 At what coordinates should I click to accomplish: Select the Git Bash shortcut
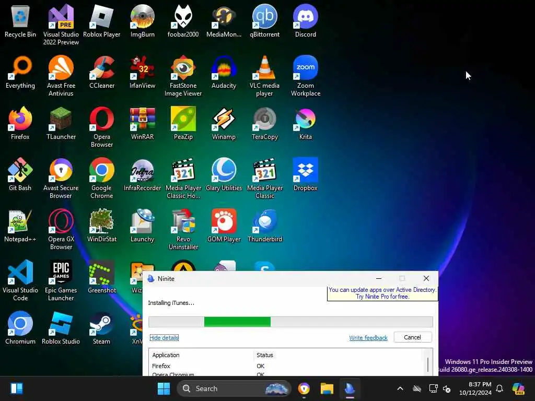click(20, 174)
